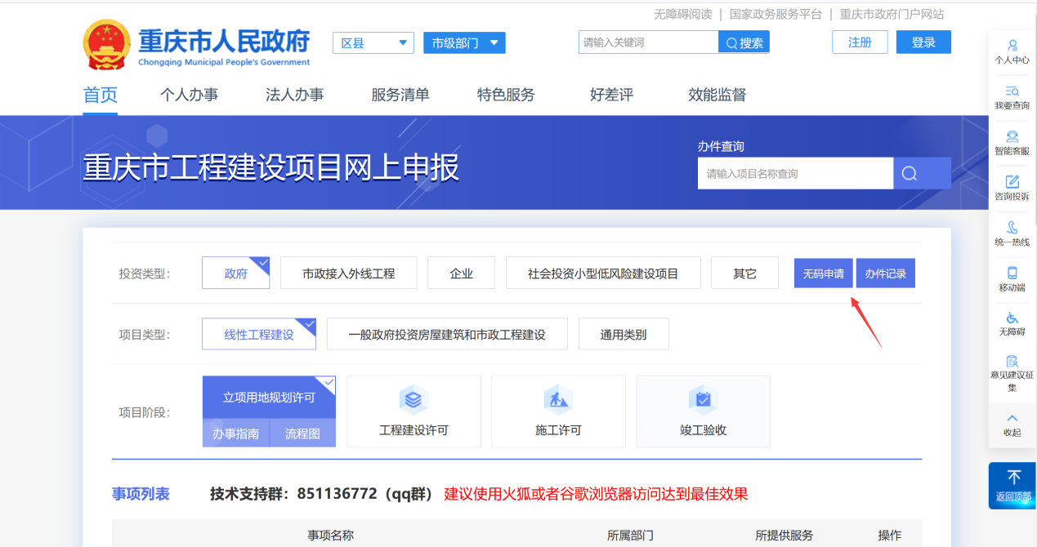Select 企业 investment type
The height and width of the screenshot is (547, 1037).
tap(462, 273)
